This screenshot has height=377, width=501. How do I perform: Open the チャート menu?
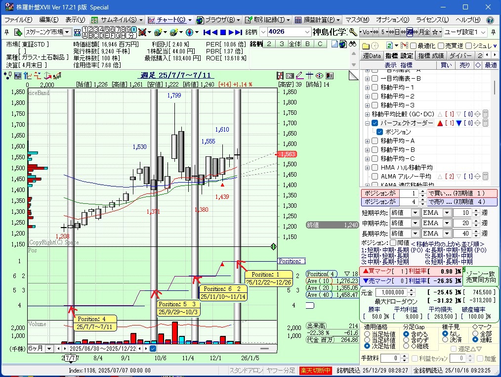170,20
